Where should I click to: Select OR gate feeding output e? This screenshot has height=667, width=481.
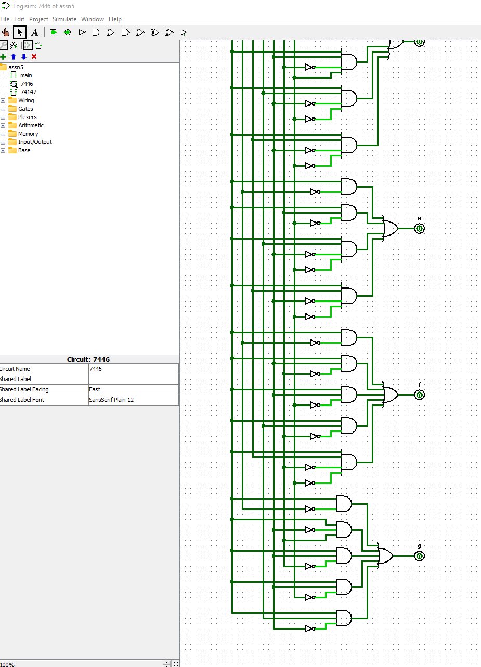390,229
